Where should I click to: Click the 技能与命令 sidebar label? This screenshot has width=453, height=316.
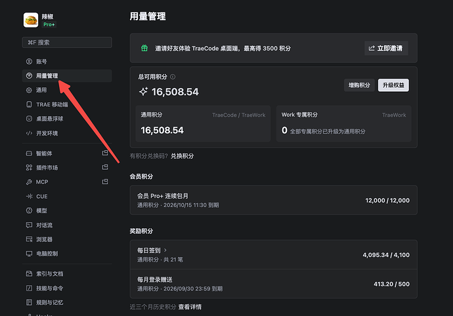tap(50, 288)
